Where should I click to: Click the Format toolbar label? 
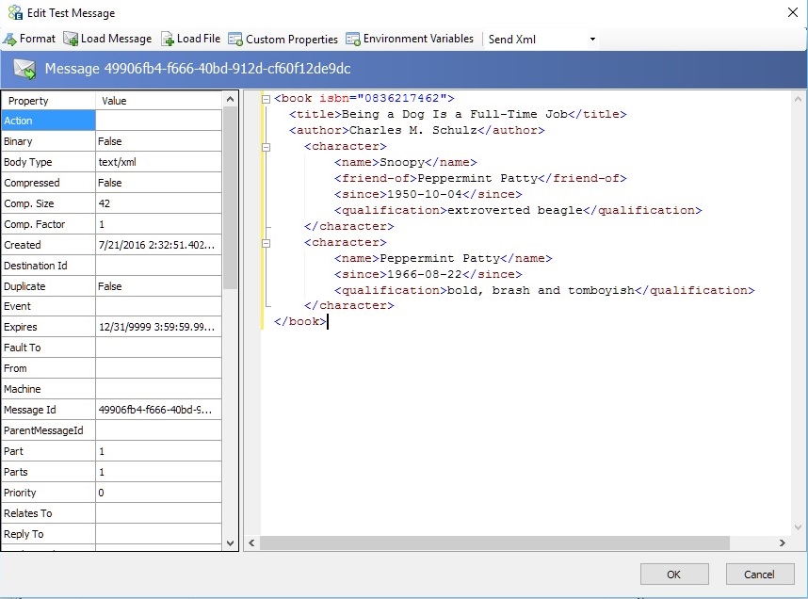tap(37, 39)
